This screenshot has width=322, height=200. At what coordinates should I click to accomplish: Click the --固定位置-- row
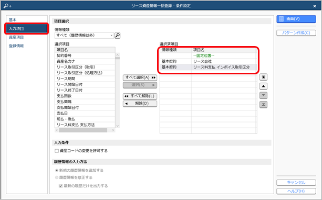click(208, 55)
